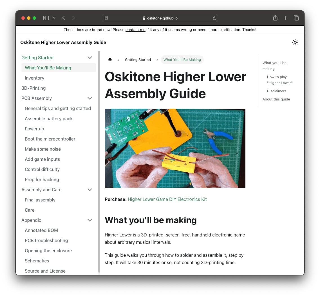This screenshot has width=320, height=296.
Task: Maximize the Safari window with the green button
Action: tap(34, 18)
